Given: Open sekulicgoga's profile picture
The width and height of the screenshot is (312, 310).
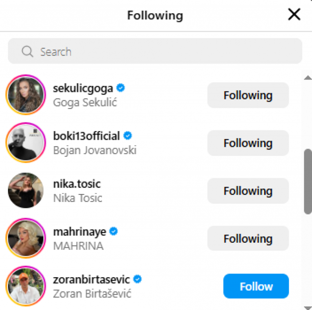Looking at the screenshot, I should (x=26, y=95).
